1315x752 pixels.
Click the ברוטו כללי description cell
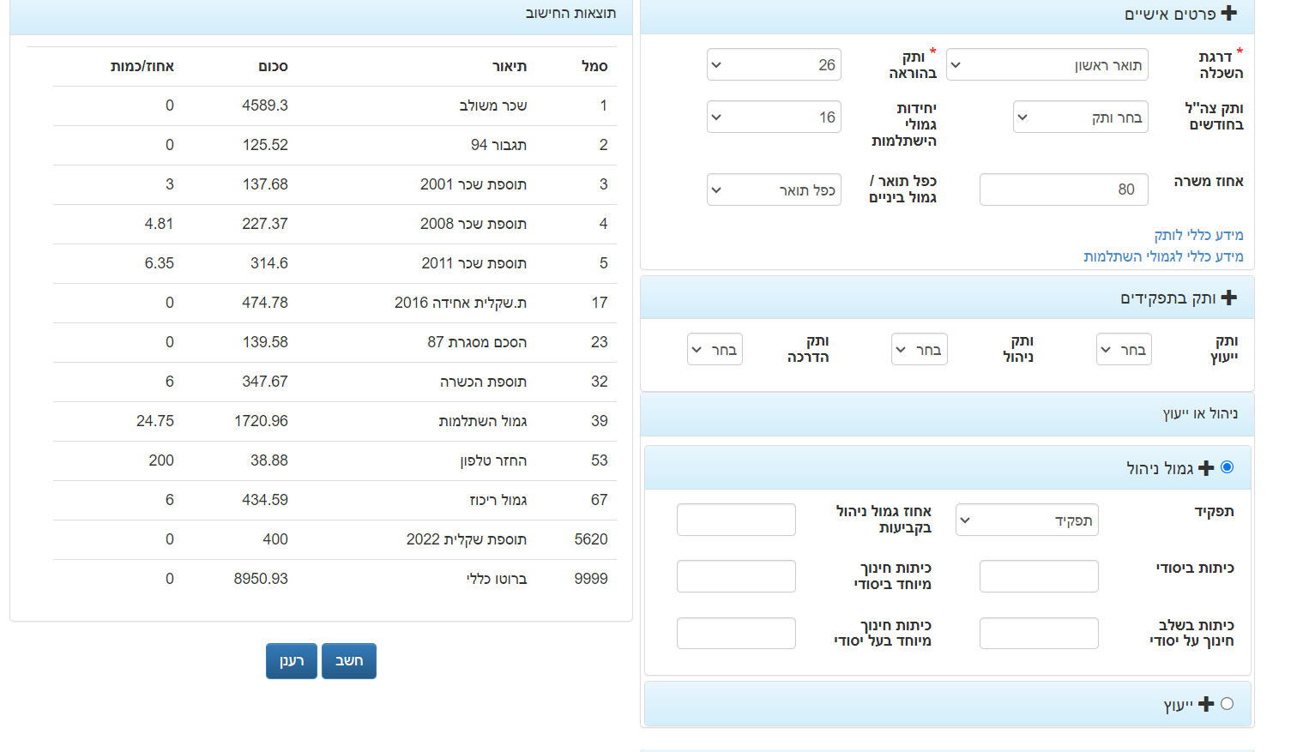[x=497, y=579]
